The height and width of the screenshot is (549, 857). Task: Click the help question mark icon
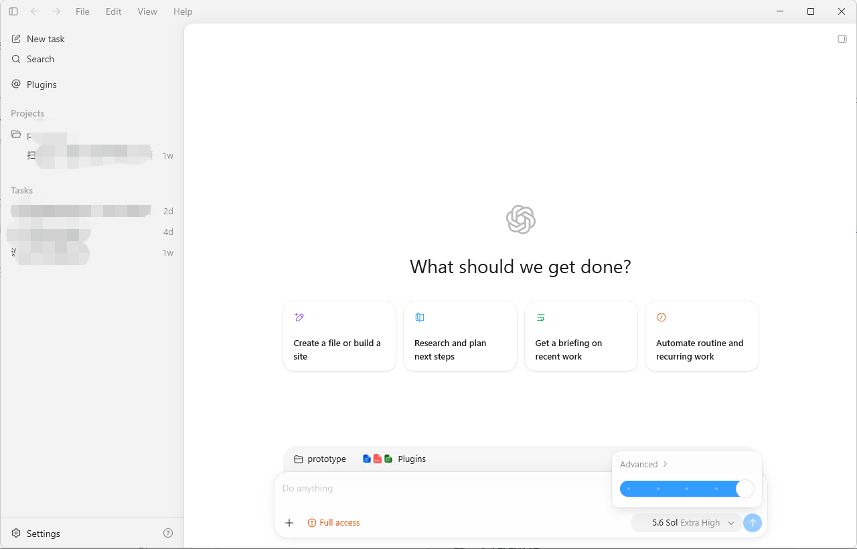click(168, 533)
